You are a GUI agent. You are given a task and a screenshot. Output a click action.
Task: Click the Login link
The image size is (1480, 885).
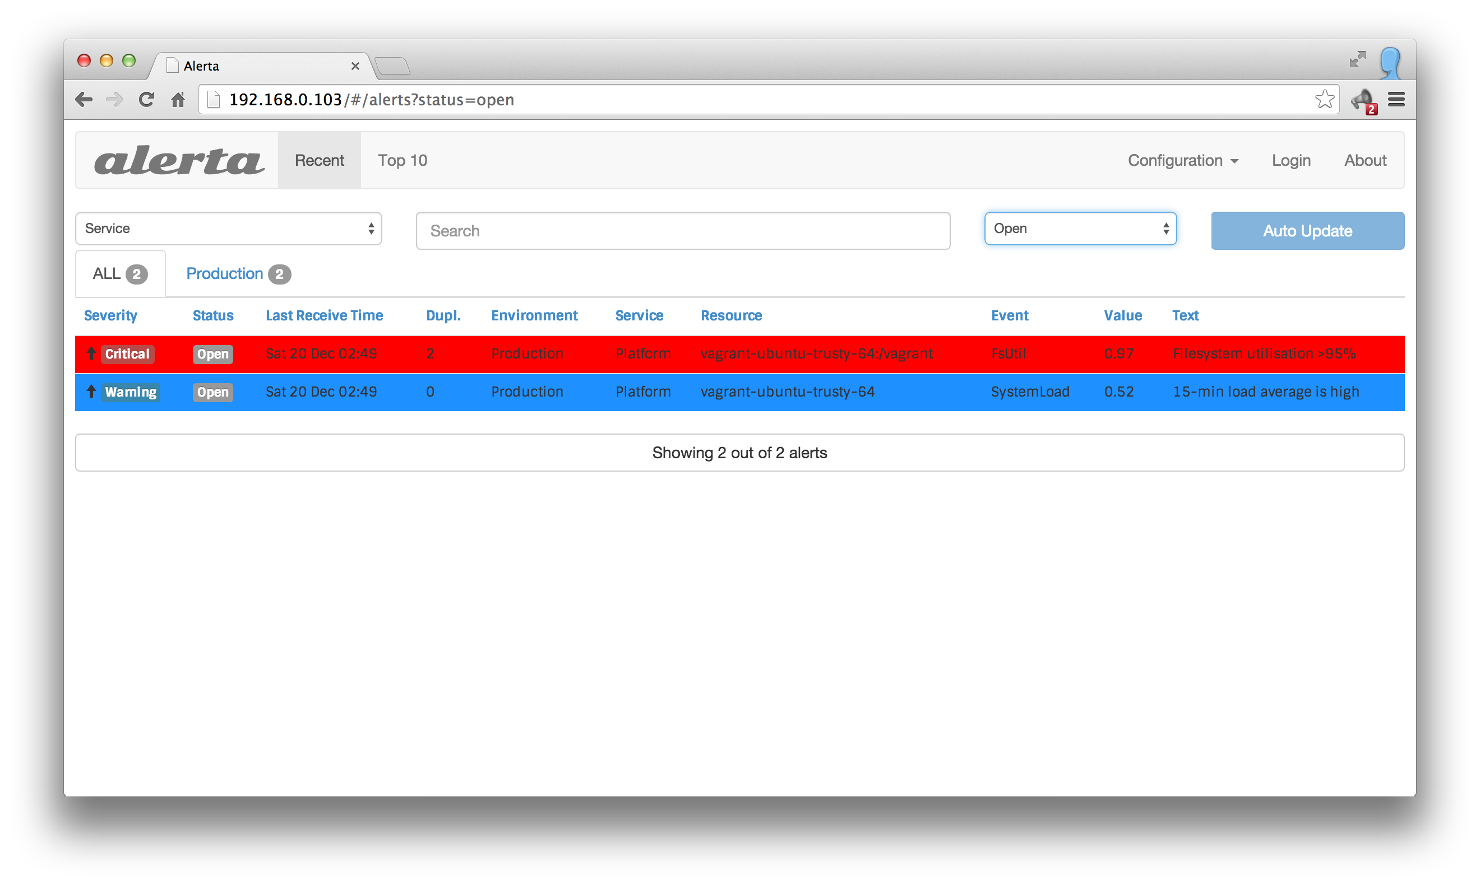[x=1291, y=160]
